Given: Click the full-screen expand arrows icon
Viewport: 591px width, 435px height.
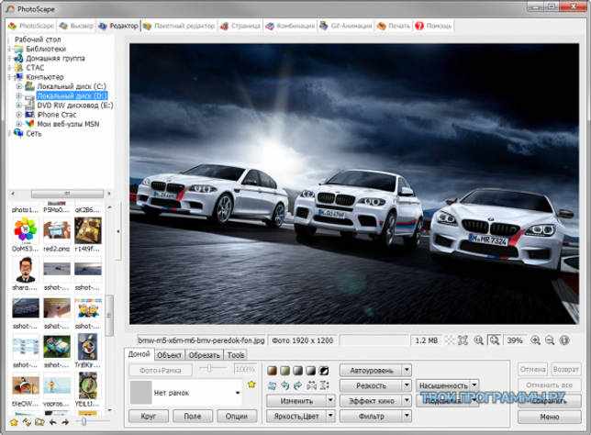Looking at the screenshot, I should point(463,340).
